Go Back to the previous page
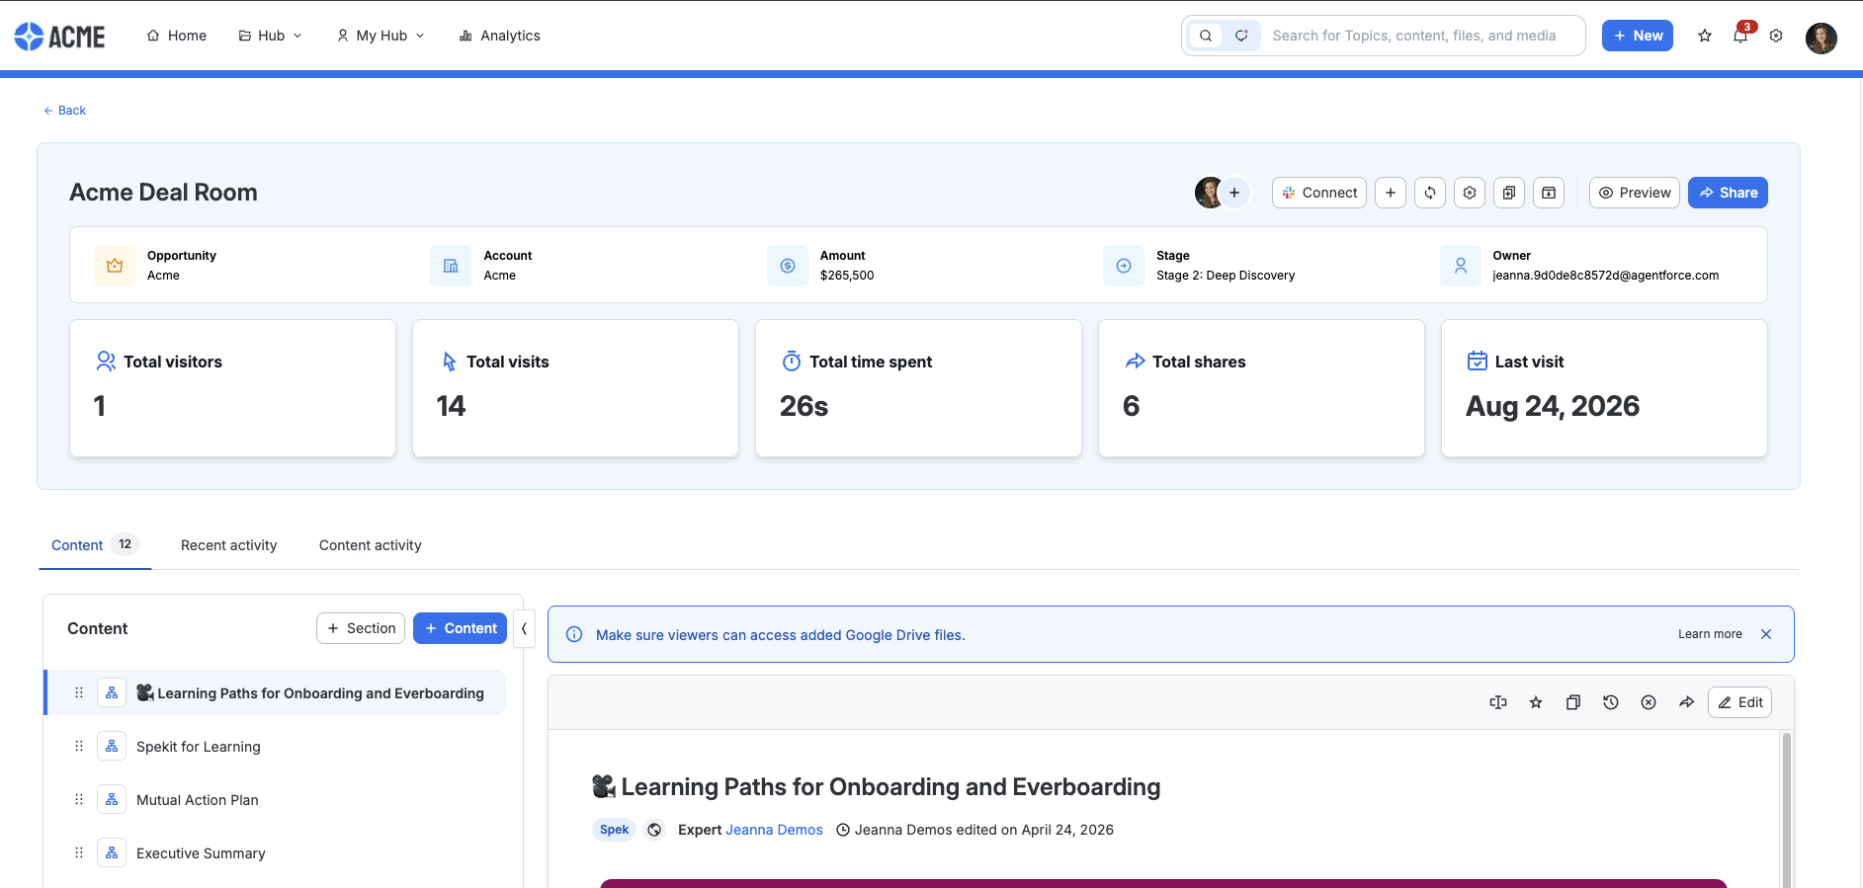Image resolution: width=1863 pixels, height=888 pixels. pyautogui.click(x=64, y=111)
